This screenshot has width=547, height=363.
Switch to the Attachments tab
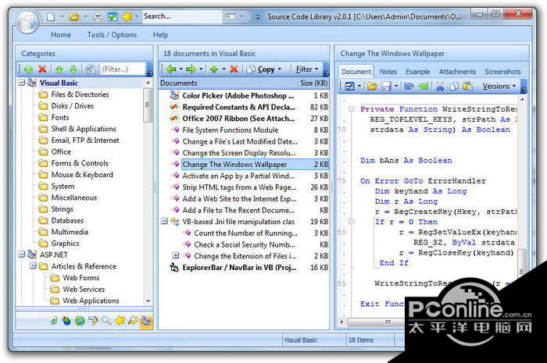coord(457,71)
